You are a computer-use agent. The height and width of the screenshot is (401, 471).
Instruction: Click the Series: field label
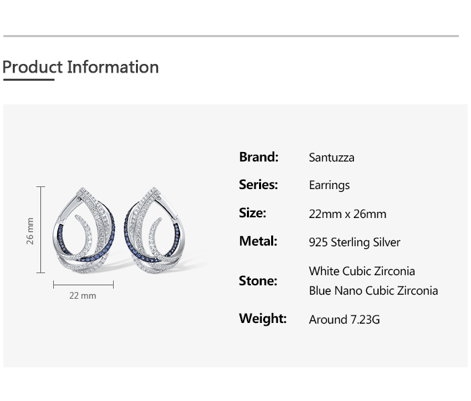[x=258, y=185]
